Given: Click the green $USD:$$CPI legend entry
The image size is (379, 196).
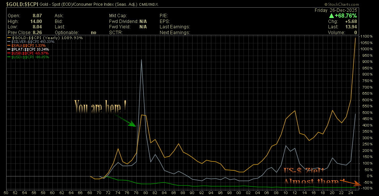Looking at the screenshot, I should coord(30,57).
